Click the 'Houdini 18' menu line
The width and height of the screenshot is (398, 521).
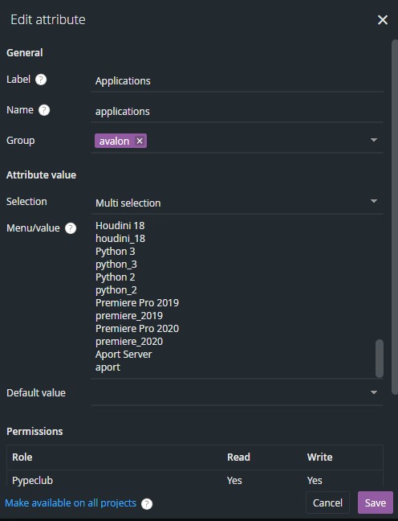click(120, 226)
